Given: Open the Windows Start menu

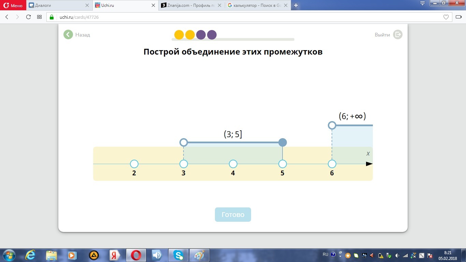Looking at the screenshot, I should [x=9, y=255].
